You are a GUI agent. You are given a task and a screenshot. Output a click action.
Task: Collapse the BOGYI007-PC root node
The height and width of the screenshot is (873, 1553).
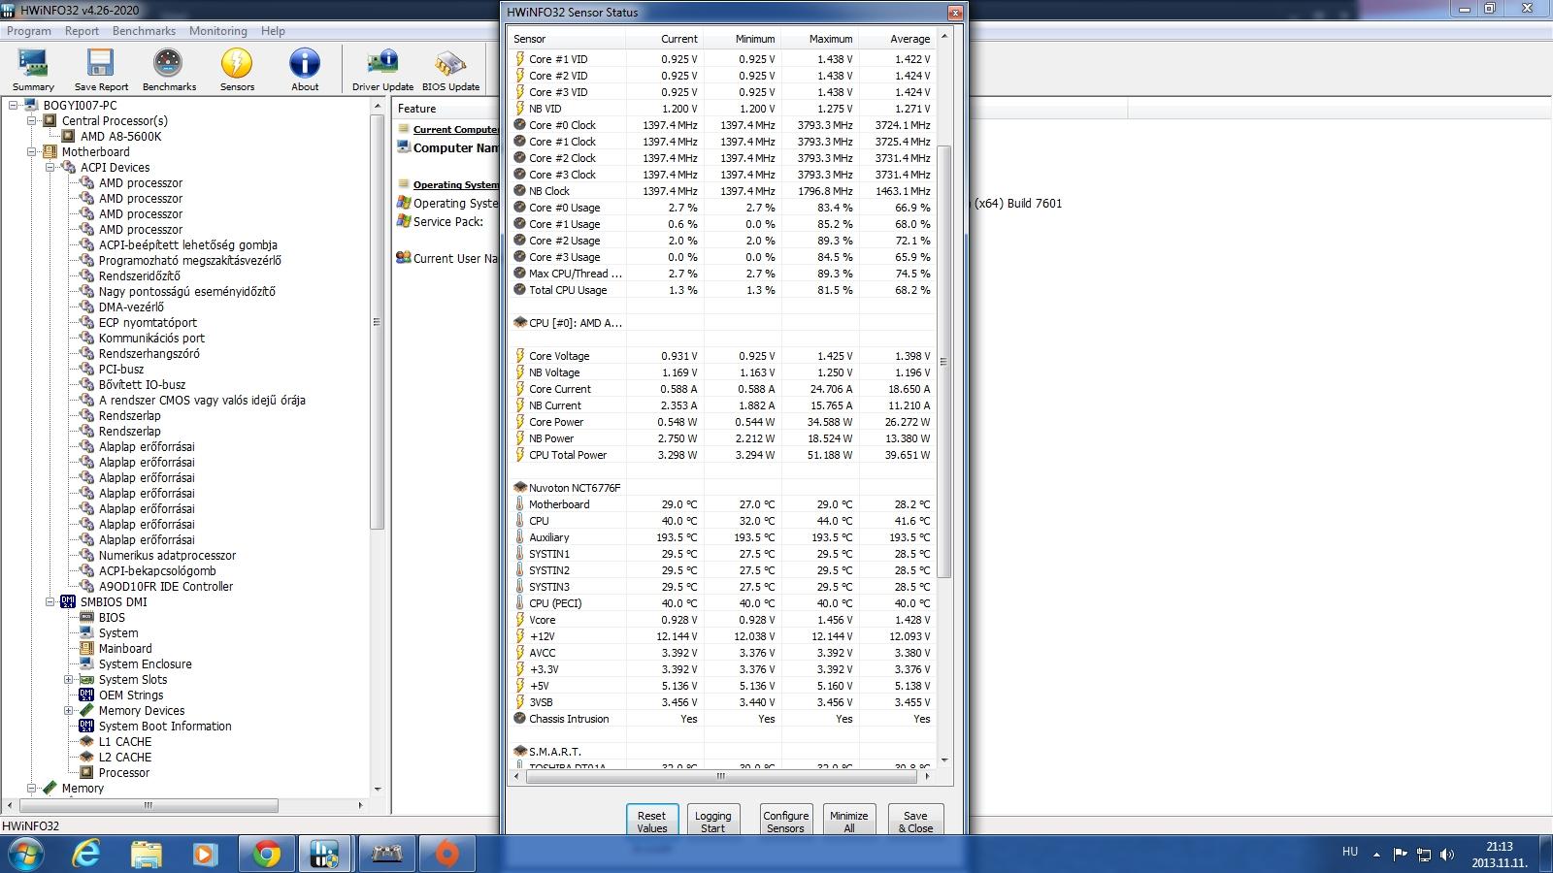tap(14, 106)
